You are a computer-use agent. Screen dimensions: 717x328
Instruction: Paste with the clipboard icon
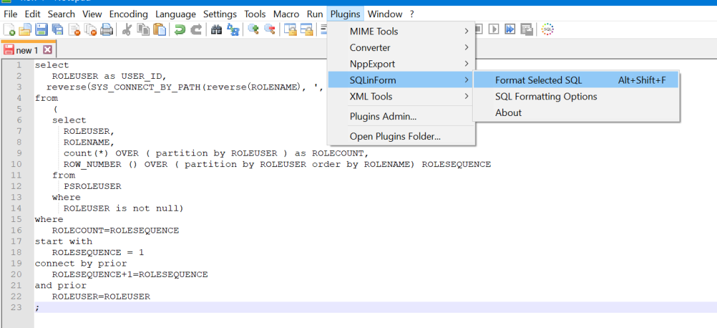[x=159, y=30]
